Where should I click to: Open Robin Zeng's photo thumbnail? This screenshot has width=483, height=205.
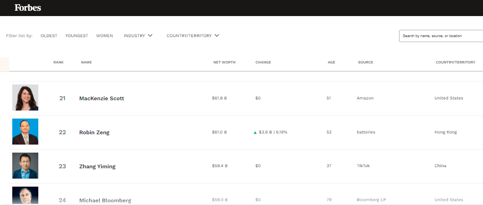[x=25, y=132]
